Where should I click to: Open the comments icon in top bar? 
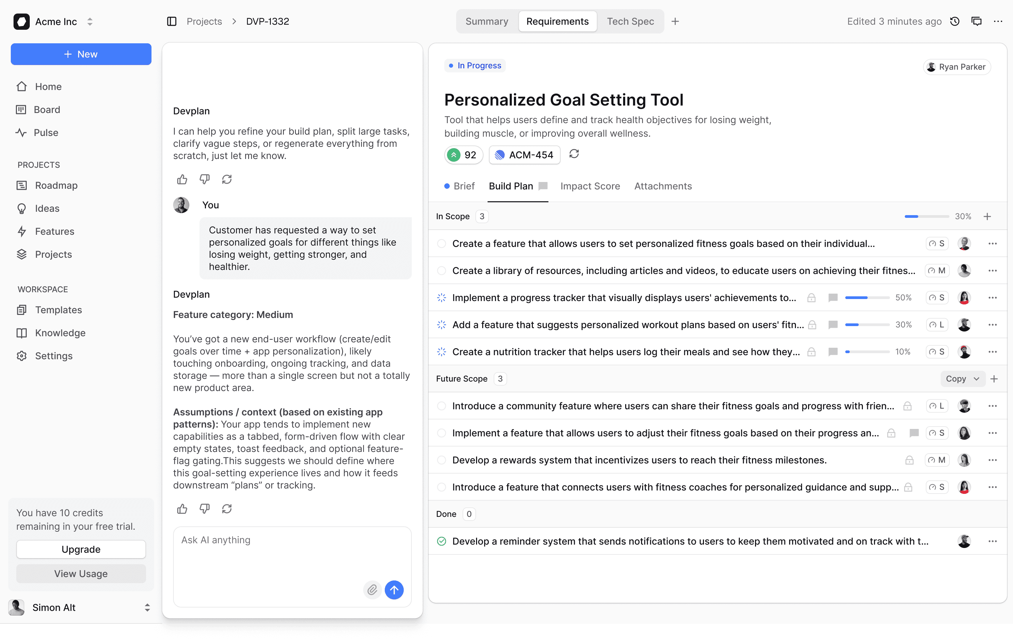click(976, 21)
